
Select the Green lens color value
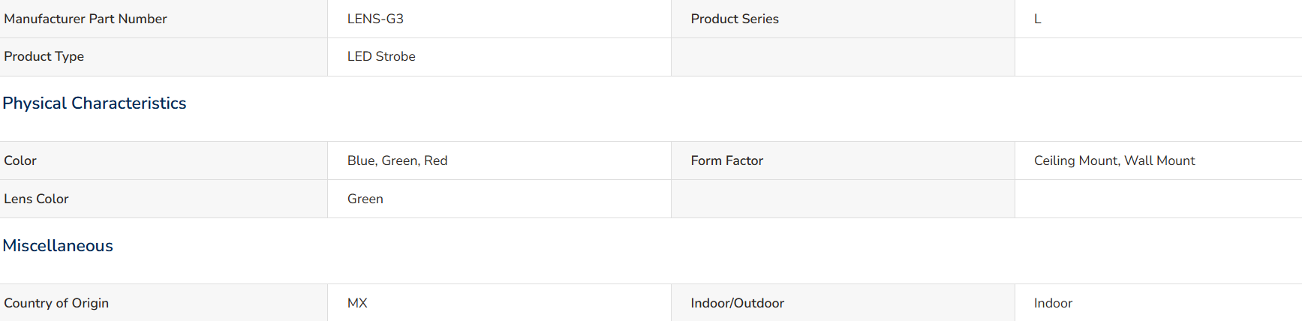[365, 199]
